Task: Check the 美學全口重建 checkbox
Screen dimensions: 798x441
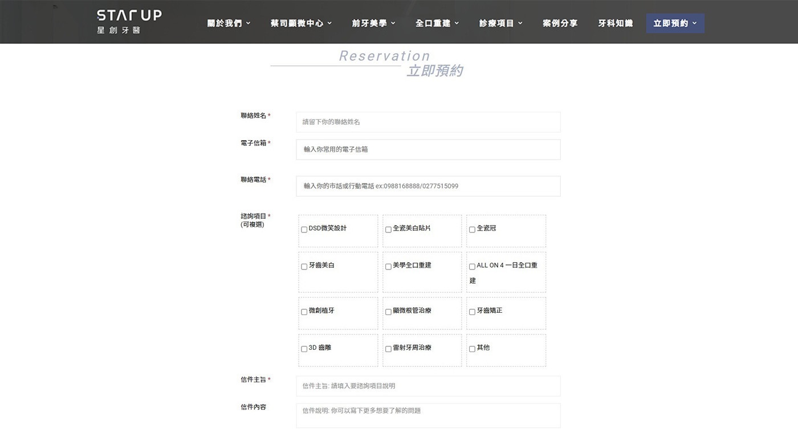Action: (x=388, y=267)
